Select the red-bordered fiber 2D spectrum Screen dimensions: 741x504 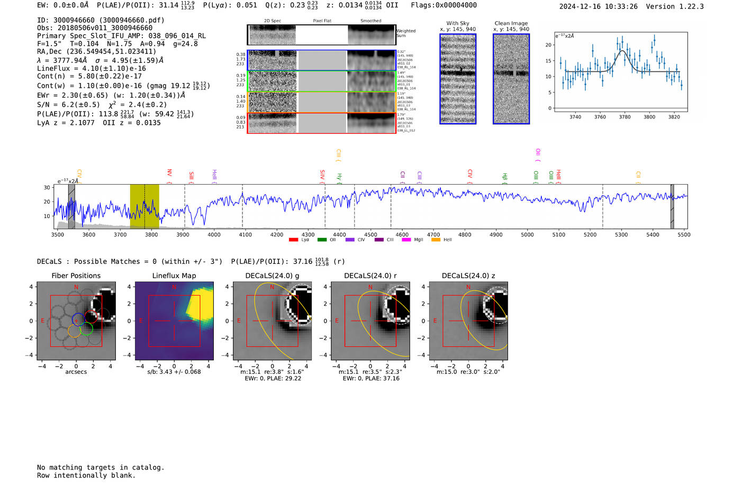(x=321, y=123)
